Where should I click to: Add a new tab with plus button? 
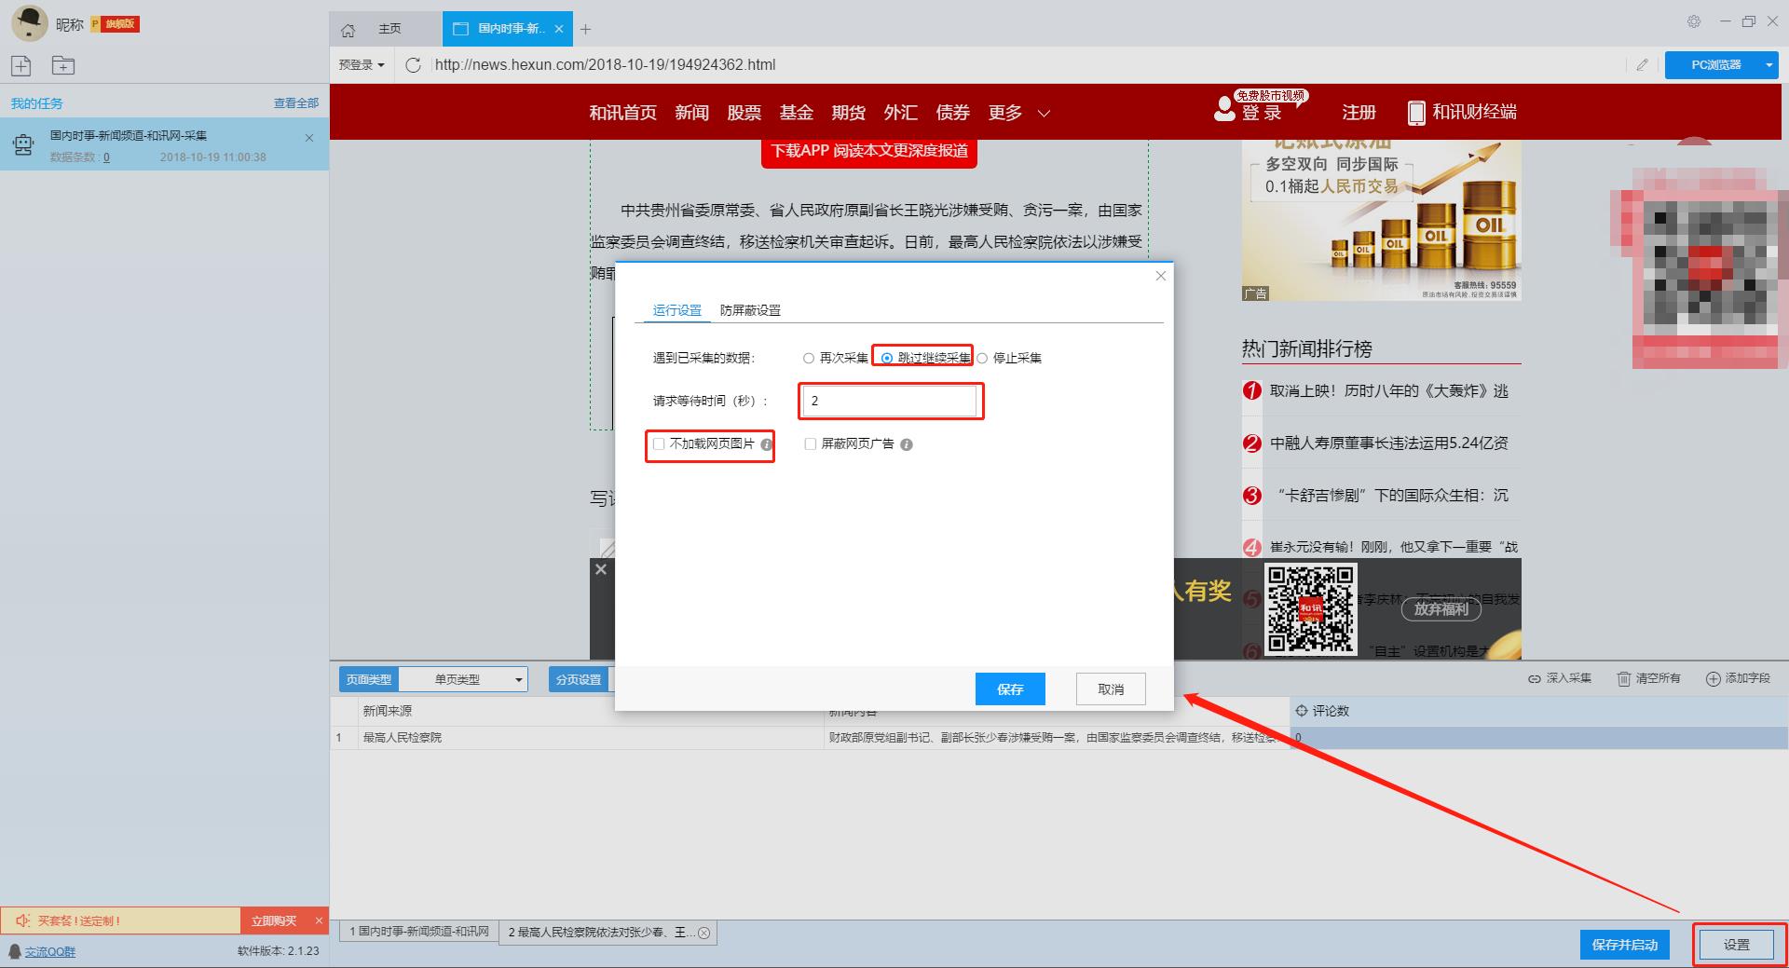tap(585, 29)
